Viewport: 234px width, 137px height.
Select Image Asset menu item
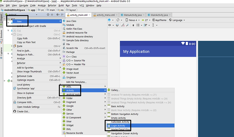pos(84,69)
